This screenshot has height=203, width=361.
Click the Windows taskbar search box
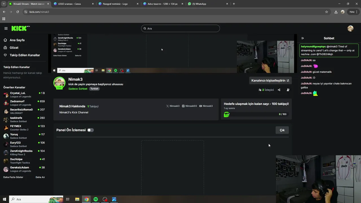pyautogui.click(x=36, y=199)
